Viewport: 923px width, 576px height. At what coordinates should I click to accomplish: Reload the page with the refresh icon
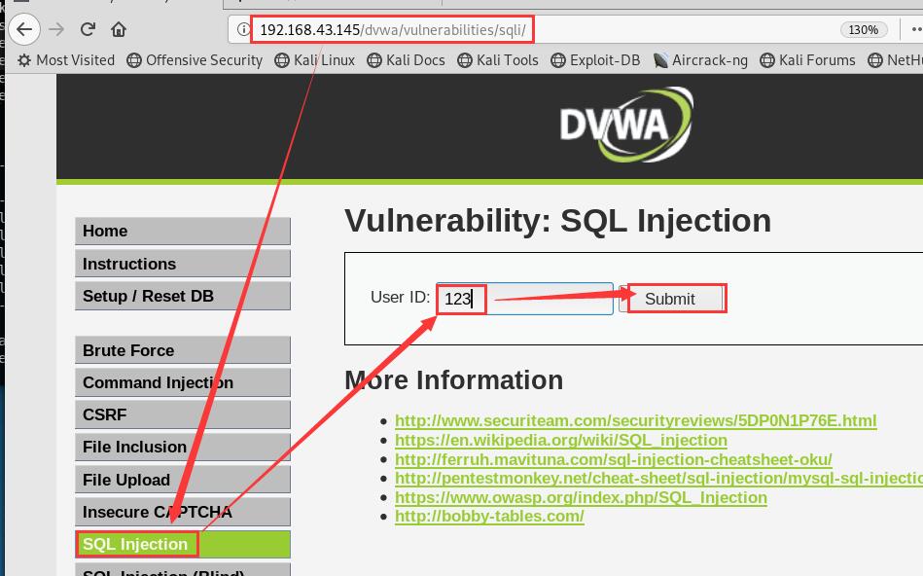point(89,29)
